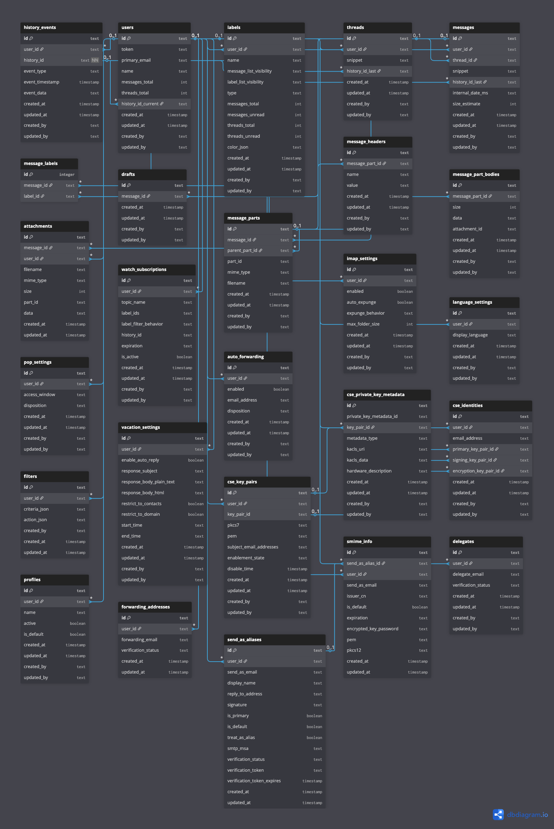The width and height of the screenshot is (554, 829).
Task: Click the key icon beside users id
Action: point(129,38)
